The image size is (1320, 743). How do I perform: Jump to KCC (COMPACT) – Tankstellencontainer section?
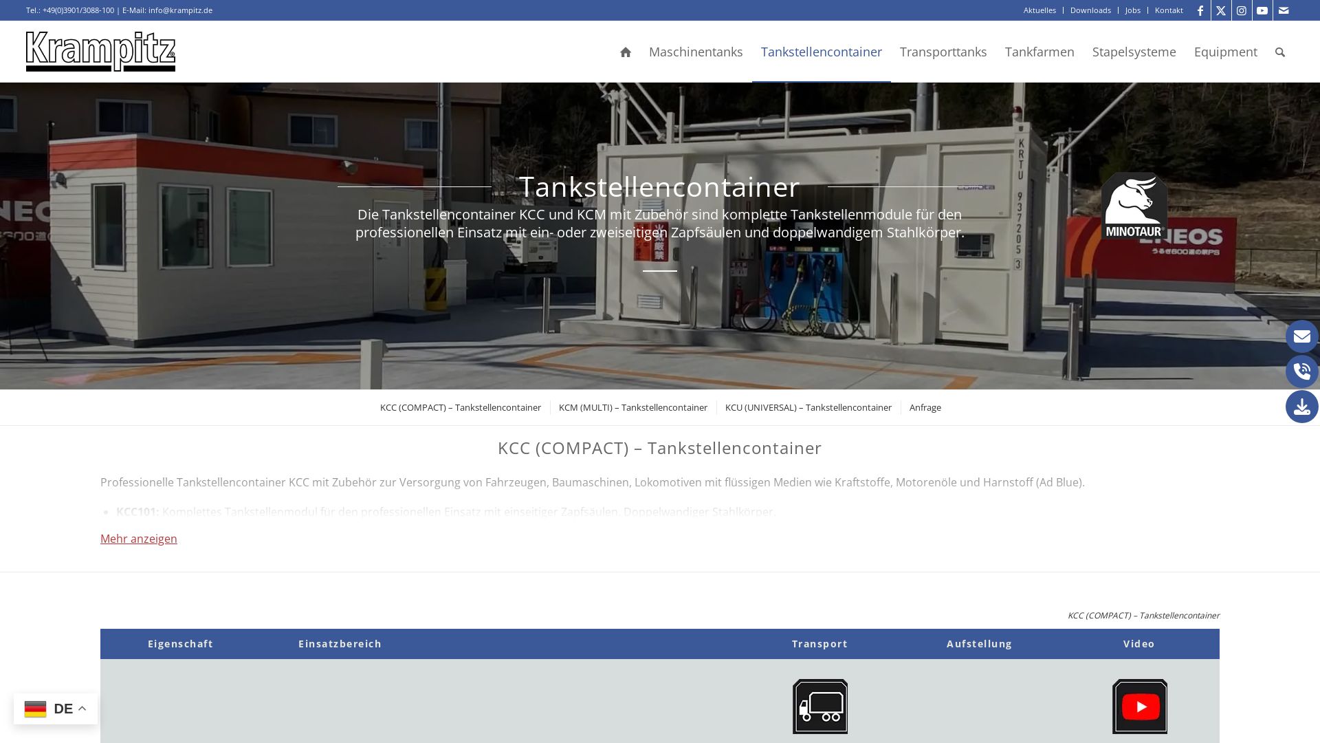point(461,407)
